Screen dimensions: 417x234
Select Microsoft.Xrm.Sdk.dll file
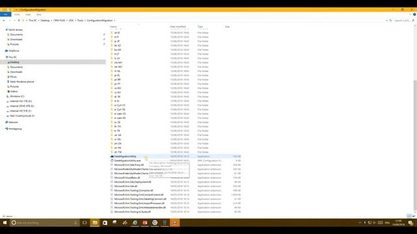126,186
